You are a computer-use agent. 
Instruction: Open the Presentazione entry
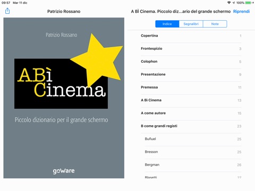point(191,74)
